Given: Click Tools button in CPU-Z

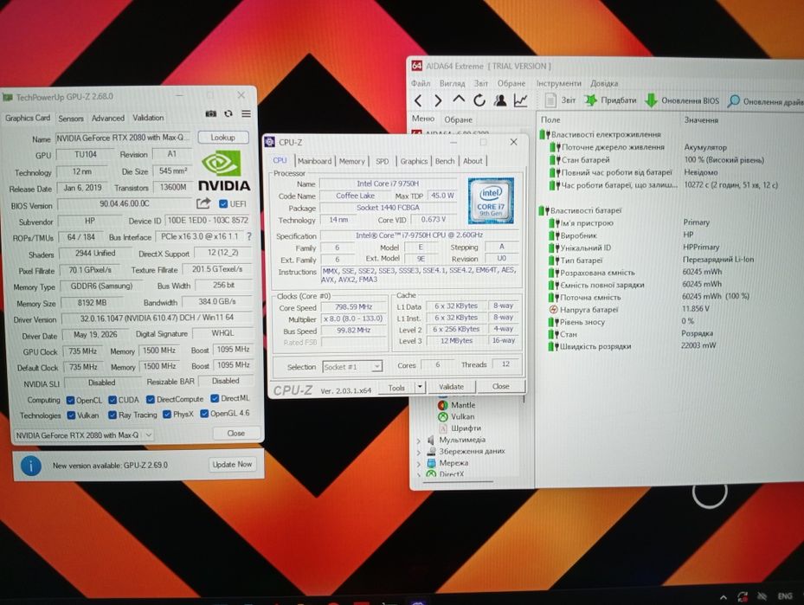Looking at the screenshot, I should pyautogui.click(x=396, y=388).
